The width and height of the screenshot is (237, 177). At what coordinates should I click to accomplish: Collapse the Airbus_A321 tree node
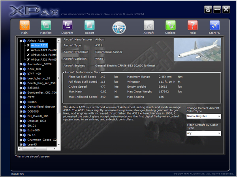click(21, 41)
